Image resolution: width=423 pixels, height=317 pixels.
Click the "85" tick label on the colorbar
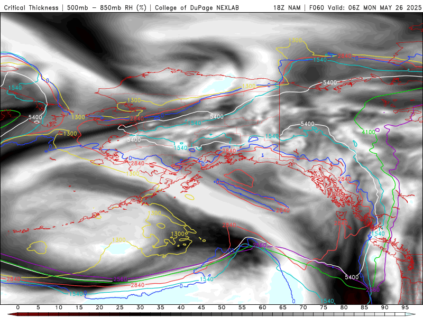[x=364, y=307]
